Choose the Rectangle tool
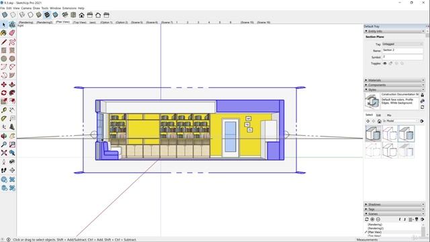This screenshot has width=430, height=242. pyautogui.click(x=4, y=50)
